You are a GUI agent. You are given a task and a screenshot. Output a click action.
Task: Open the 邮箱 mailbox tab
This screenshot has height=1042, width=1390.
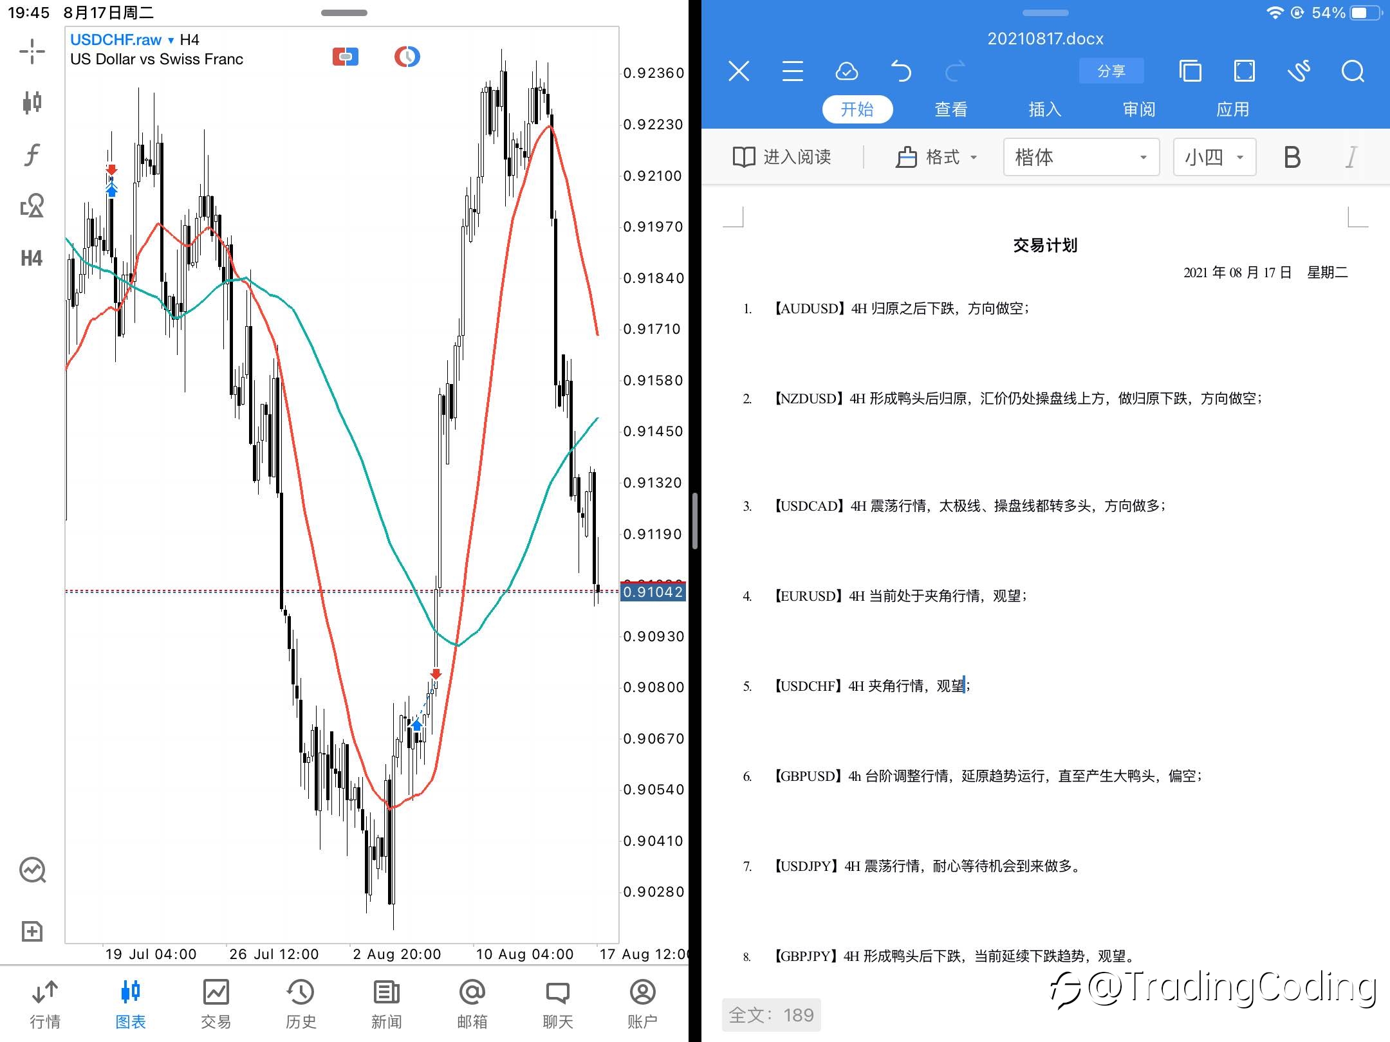point(472,1003)
